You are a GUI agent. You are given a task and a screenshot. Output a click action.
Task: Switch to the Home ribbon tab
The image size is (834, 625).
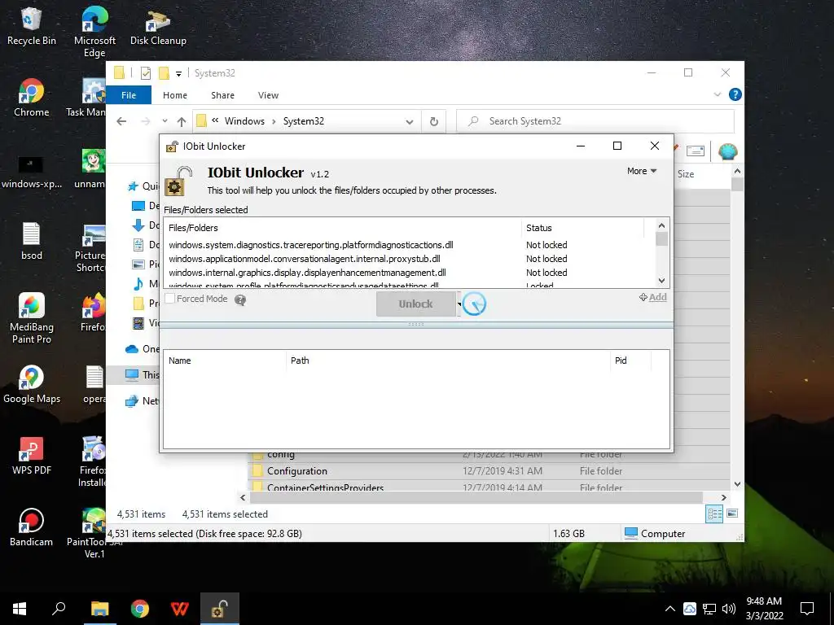click(x=175, y=95)
